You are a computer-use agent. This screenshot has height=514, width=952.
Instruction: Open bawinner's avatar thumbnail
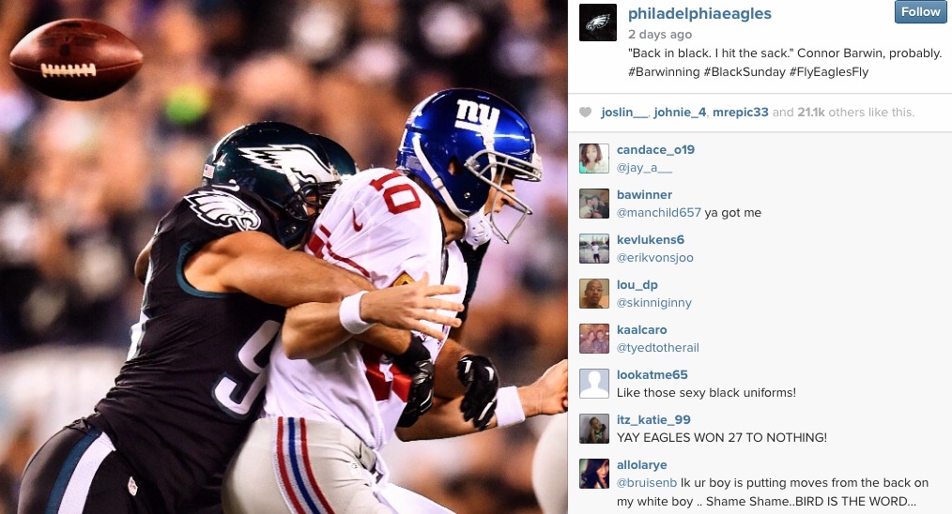[x=593, y=204]
